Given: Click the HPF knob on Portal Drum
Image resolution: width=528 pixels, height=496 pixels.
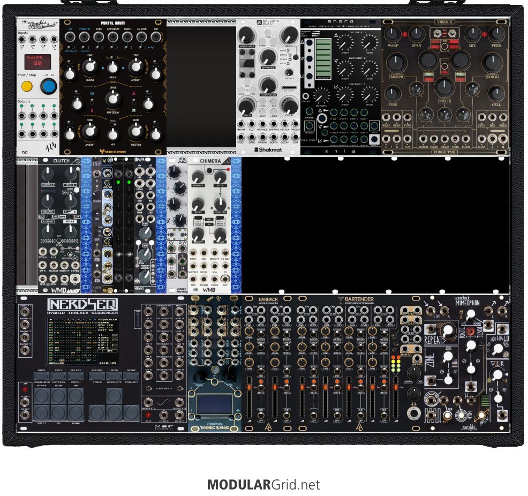Looking at the screenshot, I should 112,134.
